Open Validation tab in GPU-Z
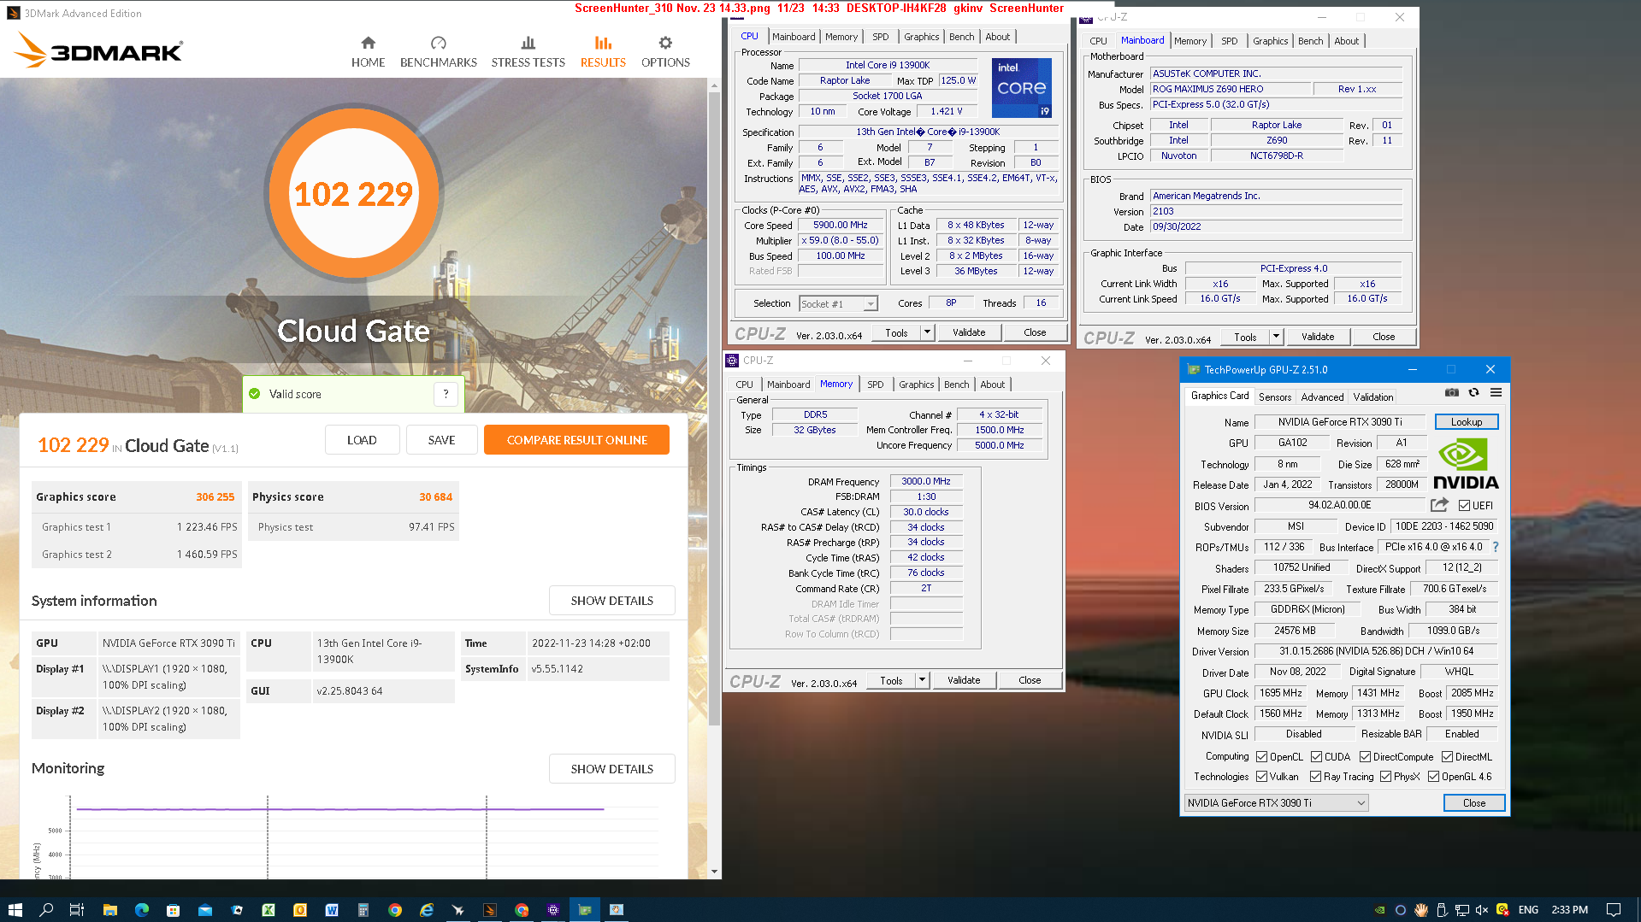The height and width of the screenshot is (922, 1641). 1372,396
